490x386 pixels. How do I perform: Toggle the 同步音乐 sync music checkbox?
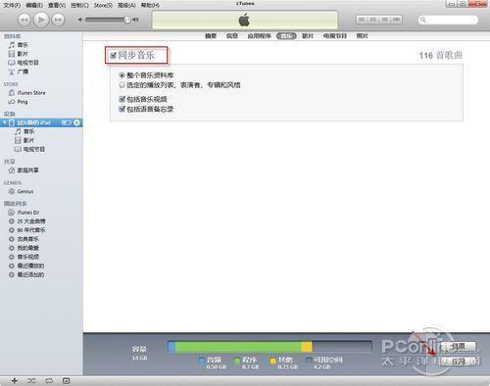tap(113, 55)
